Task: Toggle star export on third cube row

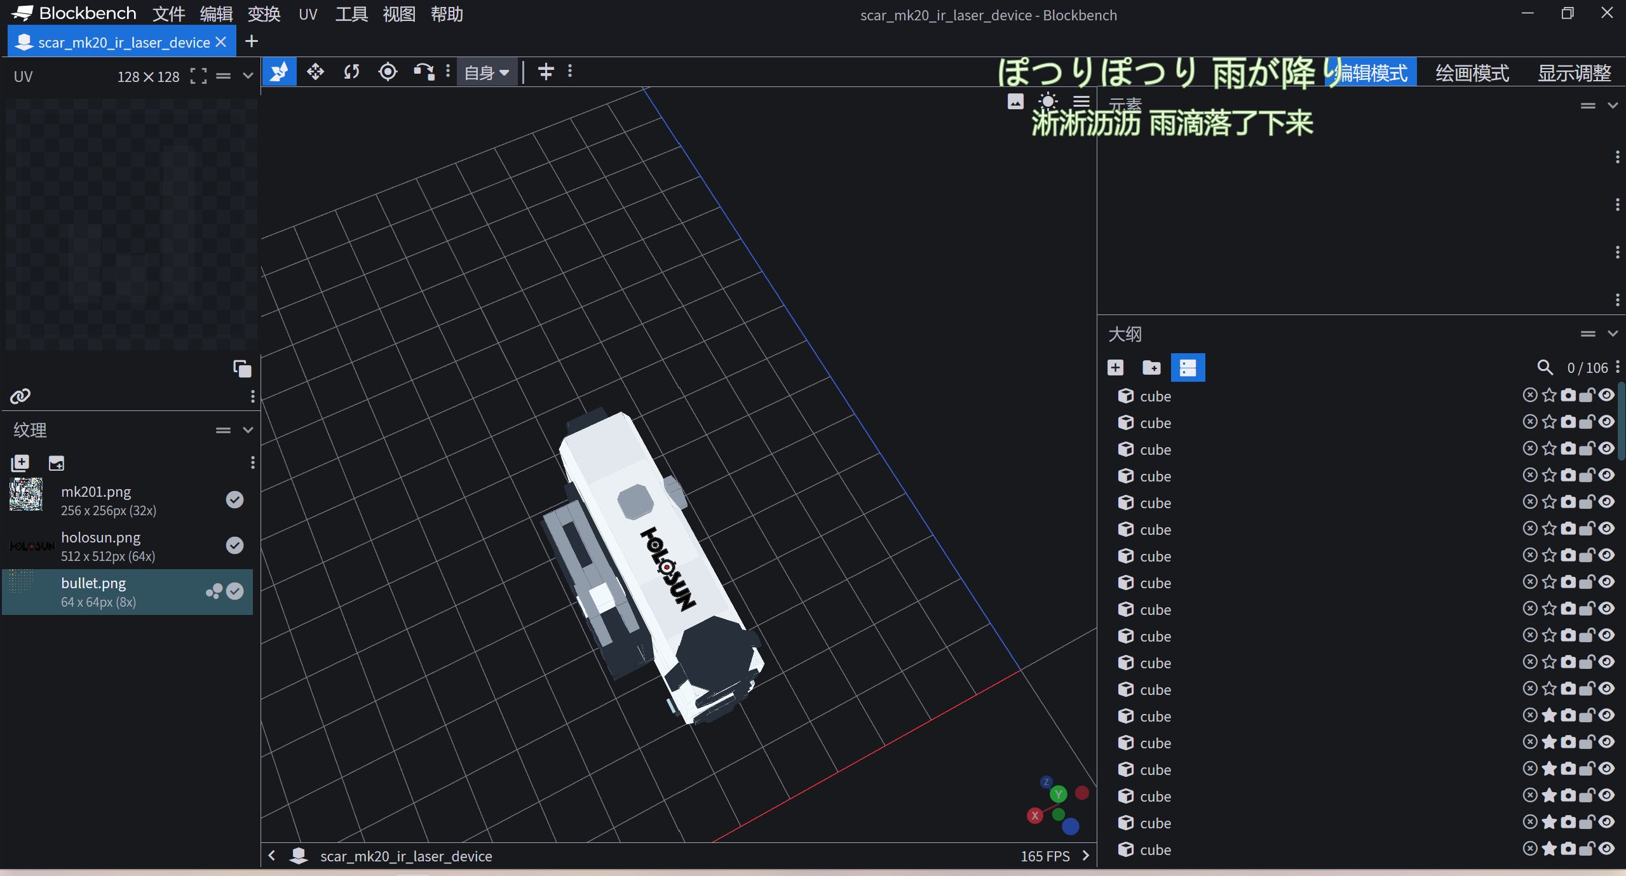Action: [1549, 449]
